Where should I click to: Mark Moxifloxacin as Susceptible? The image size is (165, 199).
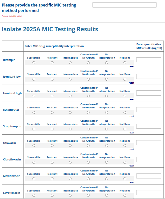pyautogui.click(x=34, y=179)
